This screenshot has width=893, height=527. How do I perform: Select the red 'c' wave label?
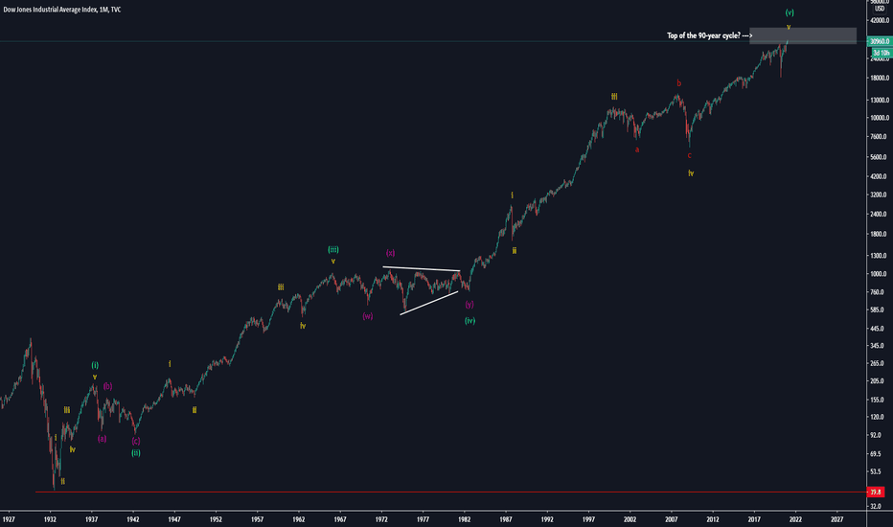tap(689, 155)
